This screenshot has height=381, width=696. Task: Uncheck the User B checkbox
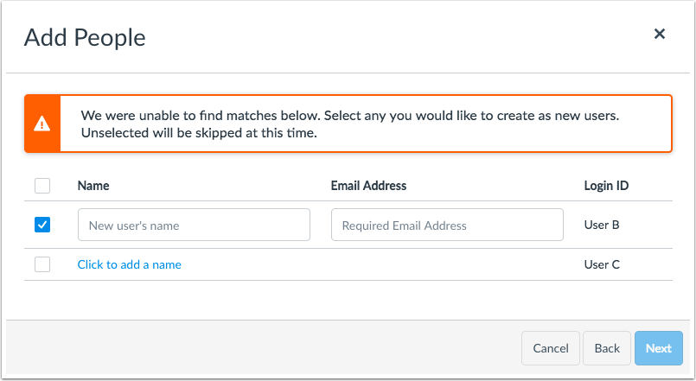[x=42, y=225]
